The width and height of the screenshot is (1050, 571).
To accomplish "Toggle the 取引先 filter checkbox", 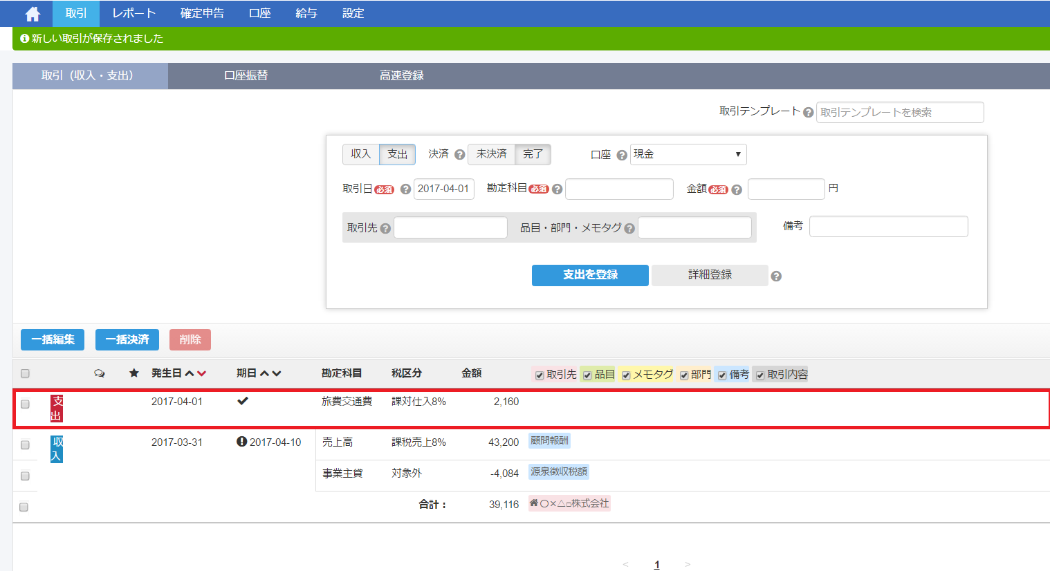I will 540,375.
